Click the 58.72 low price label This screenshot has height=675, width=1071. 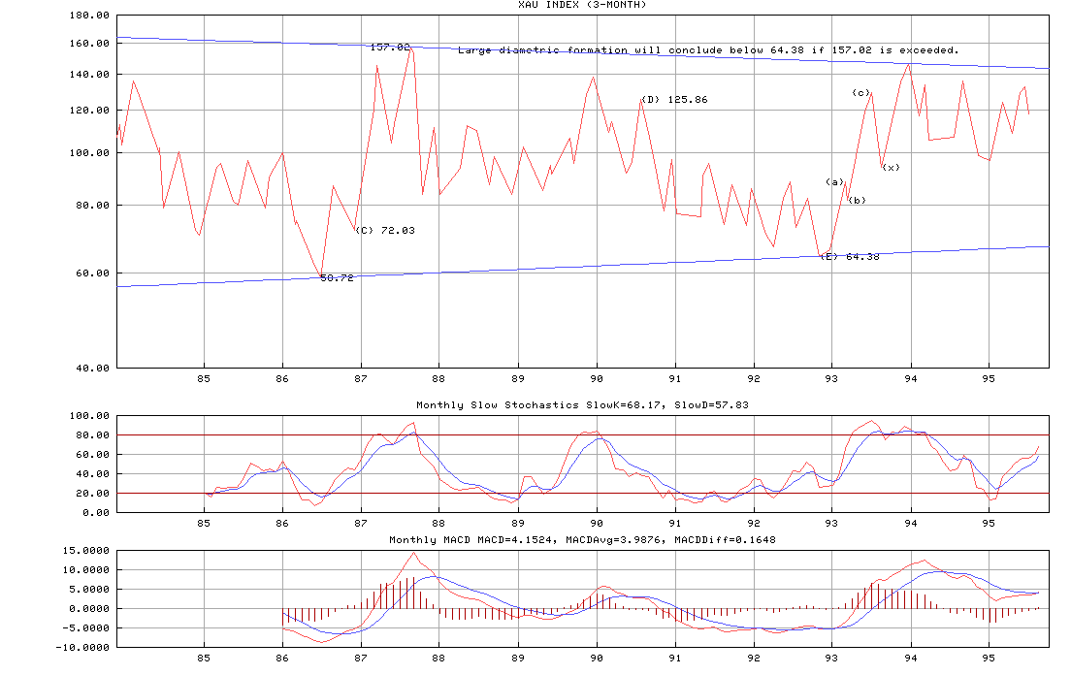point(337,278)
